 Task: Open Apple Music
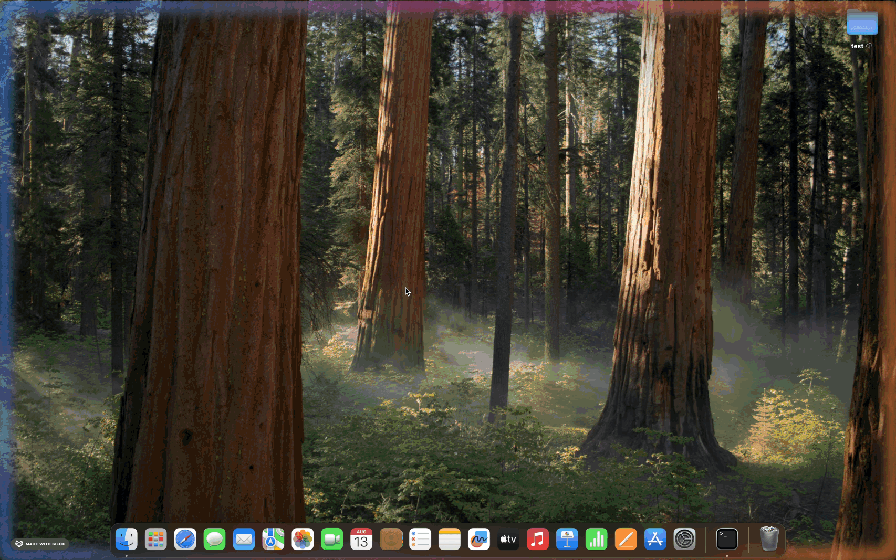pos(538,539)
